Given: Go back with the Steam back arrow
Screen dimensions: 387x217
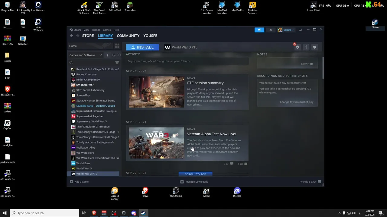Looking at the screenshot, I should point(71,36).
